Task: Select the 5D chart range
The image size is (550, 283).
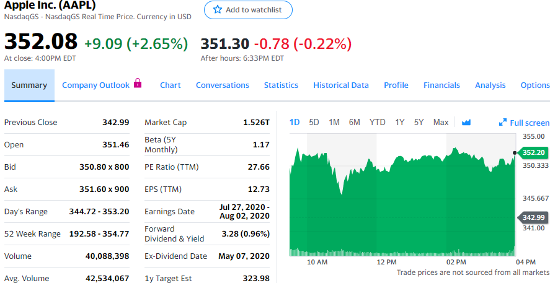Action: (x=314, y=122)
